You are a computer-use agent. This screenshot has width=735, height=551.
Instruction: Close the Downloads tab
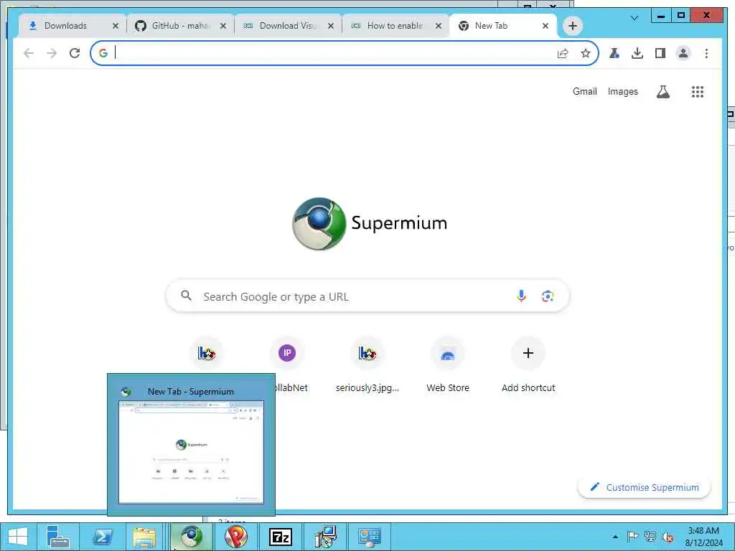coord(116,26)
